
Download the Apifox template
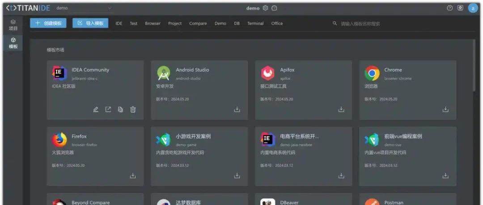341,109
